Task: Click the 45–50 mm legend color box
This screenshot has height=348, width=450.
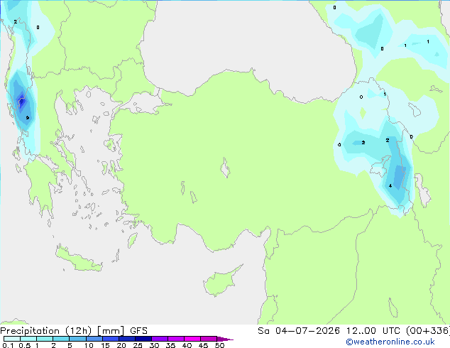Action: pos(209,339)
